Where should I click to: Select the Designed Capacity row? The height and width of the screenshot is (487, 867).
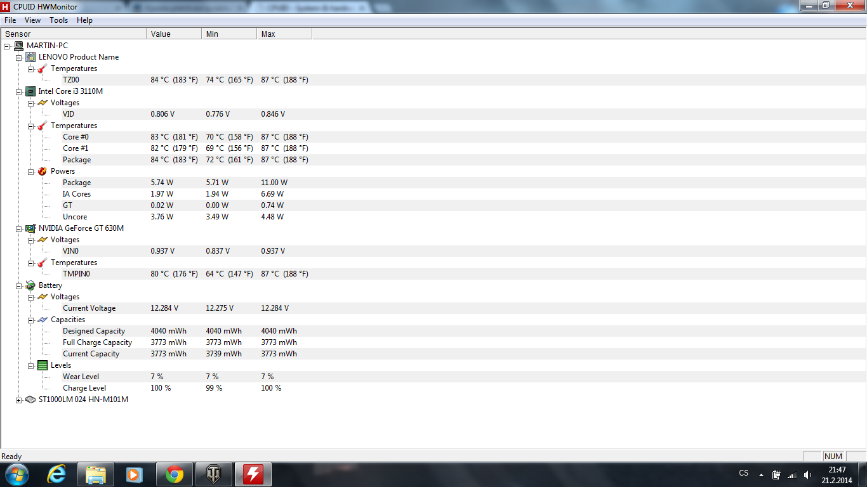click(x=433, y=331)
